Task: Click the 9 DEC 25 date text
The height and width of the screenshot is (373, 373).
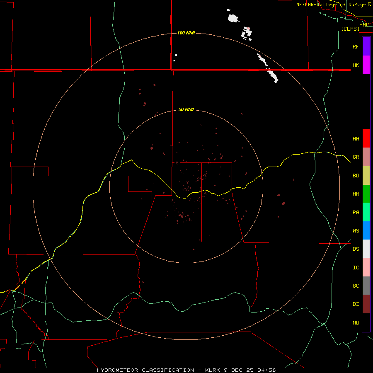Action: tap(239, 370)
